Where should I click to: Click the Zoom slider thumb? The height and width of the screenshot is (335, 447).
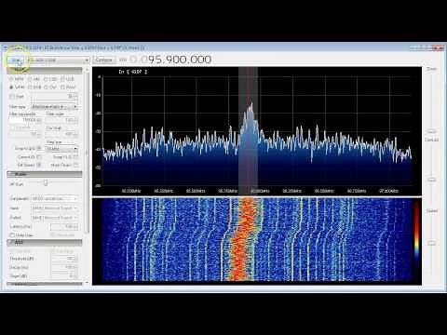coord(431,131)
